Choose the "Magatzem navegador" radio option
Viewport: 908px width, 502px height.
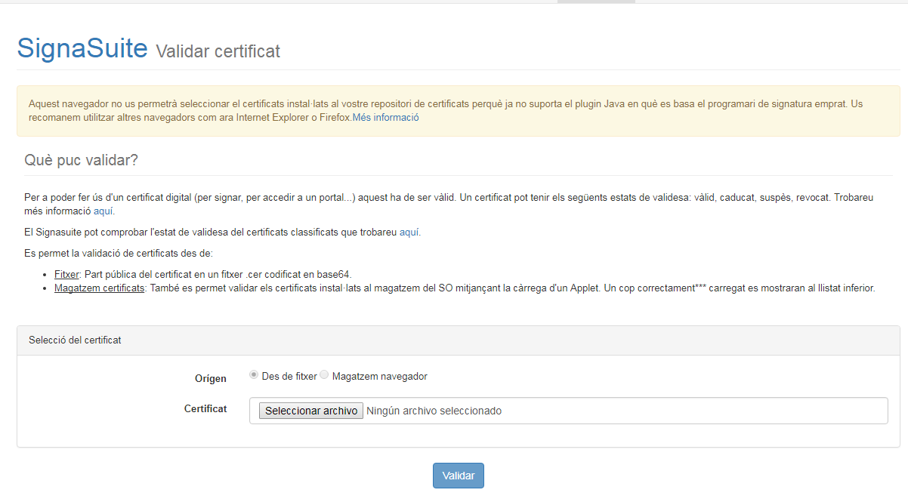(x=324, y=375)
